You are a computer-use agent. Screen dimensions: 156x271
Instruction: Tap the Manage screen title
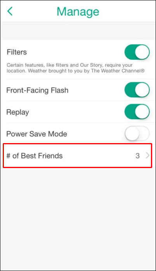[x=78, y=12]
